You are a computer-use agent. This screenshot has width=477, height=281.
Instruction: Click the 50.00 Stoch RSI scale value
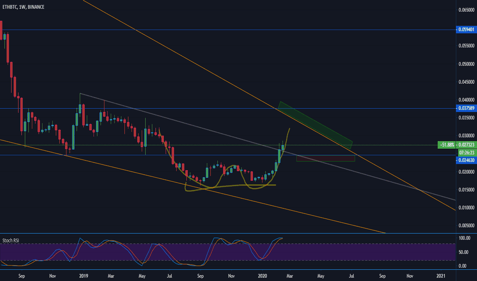(x=464, y=252)
